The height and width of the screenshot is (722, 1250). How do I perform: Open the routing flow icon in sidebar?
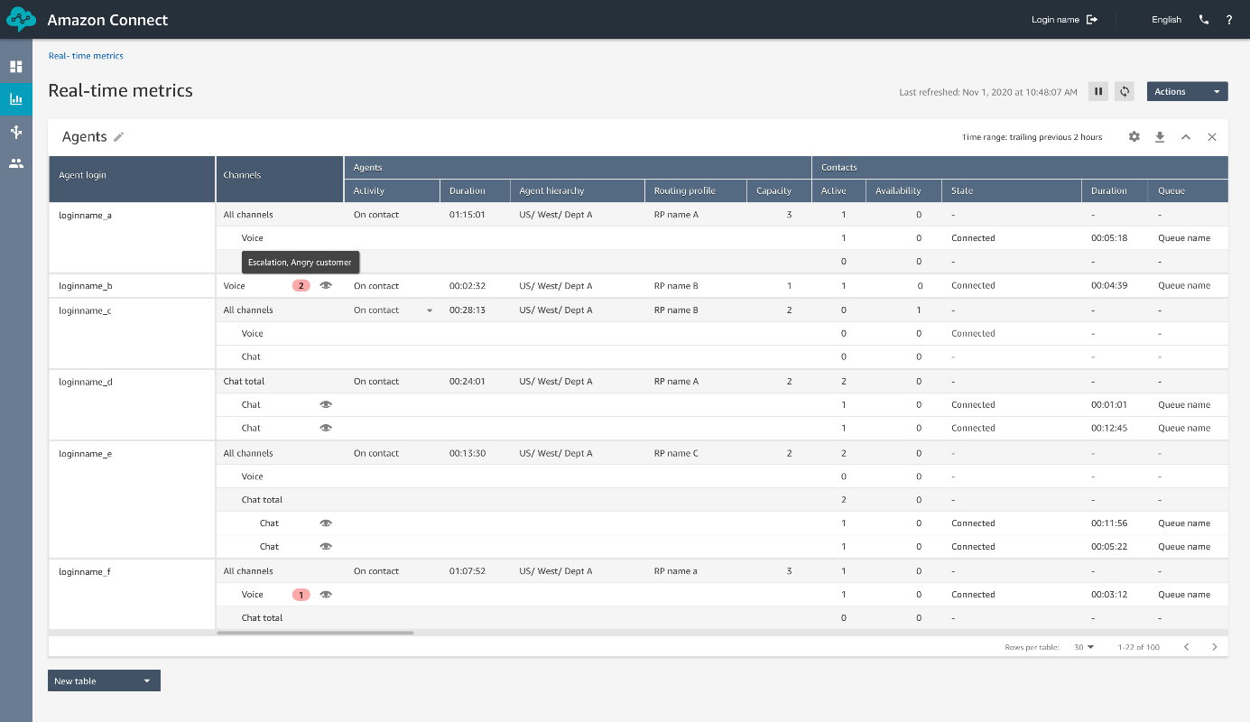[x=16, y=132]
